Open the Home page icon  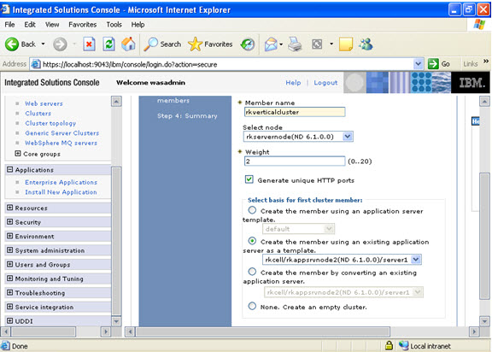point(128,44)
